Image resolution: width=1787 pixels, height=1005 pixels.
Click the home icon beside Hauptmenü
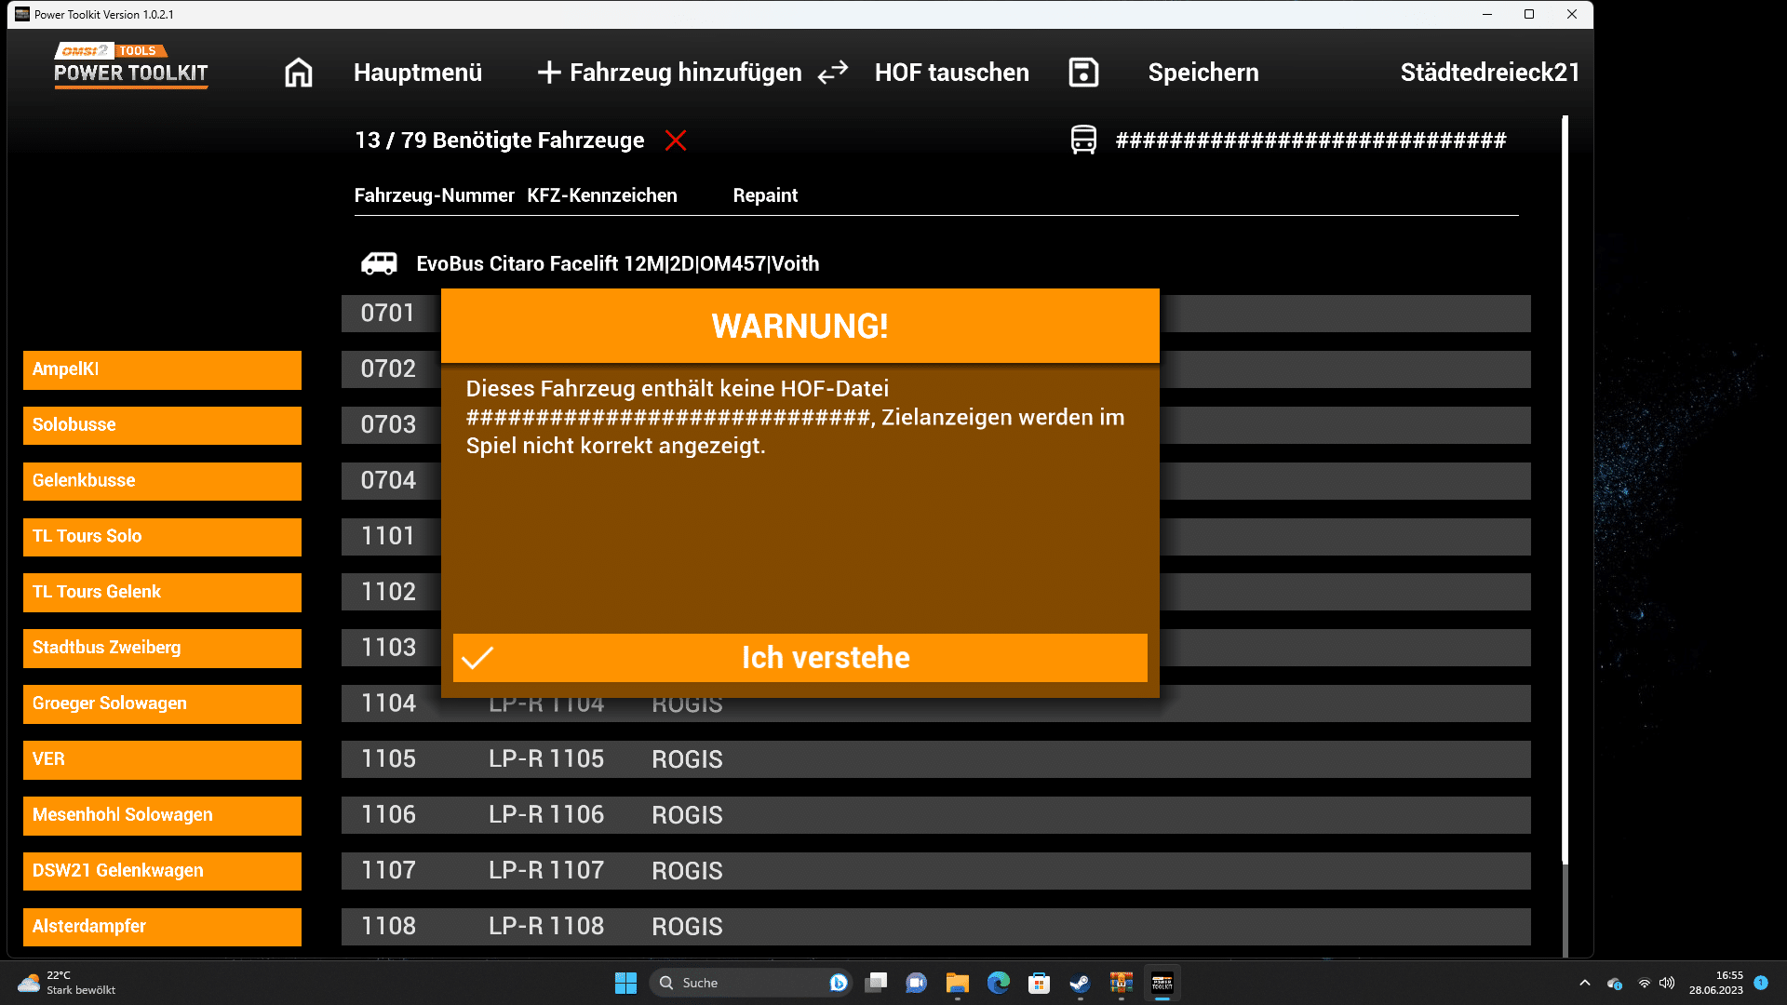298,73
